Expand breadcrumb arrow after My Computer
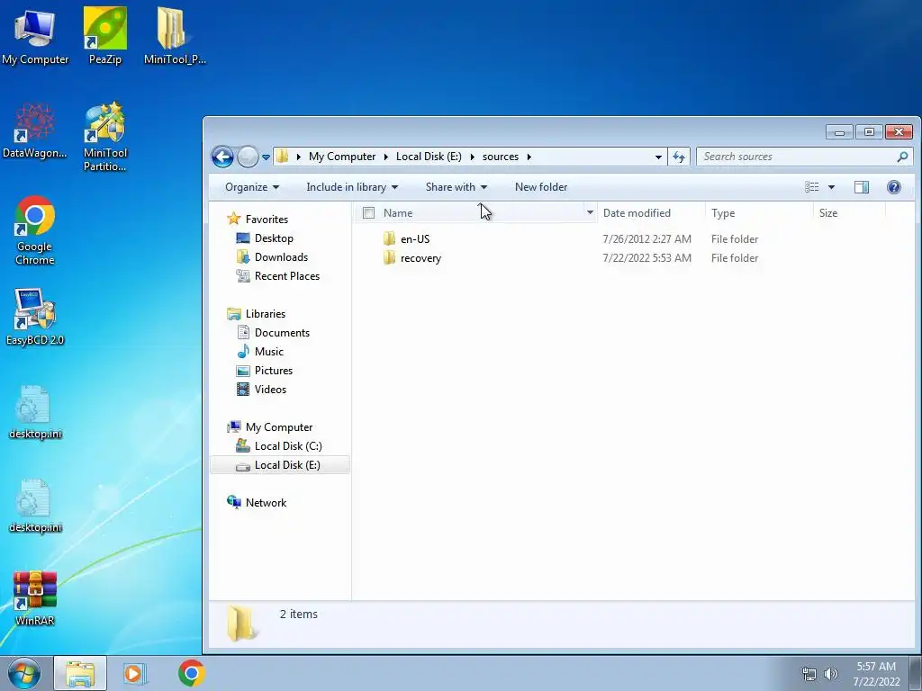922x691 pixels. [x=385, y=157]
